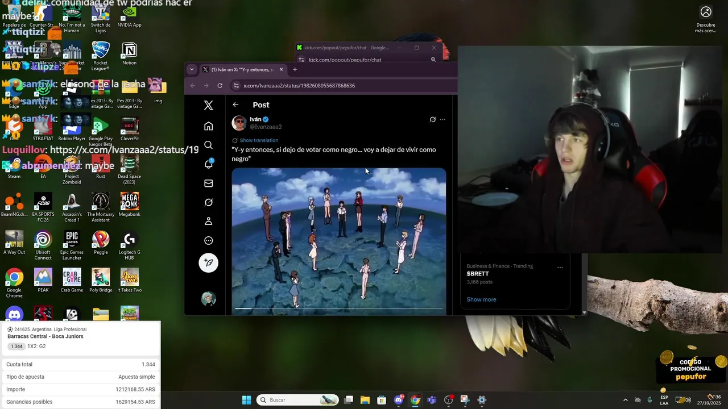Image resolution: width=728 pixels, height=409 pixels.
Task: Click kick.com popout address text
Action: pyautogui.click(x=345, y=60)
